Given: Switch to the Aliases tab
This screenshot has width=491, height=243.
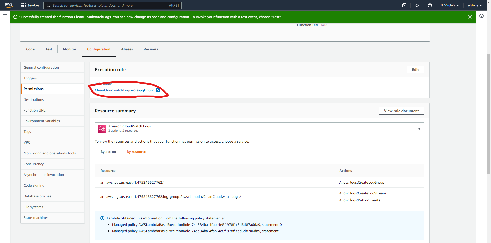Looking at the screenshot, I should click(x=127, y=49).
